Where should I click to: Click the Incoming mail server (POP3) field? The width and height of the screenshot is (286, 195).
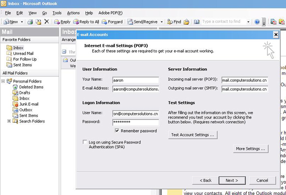pos(245,80)
